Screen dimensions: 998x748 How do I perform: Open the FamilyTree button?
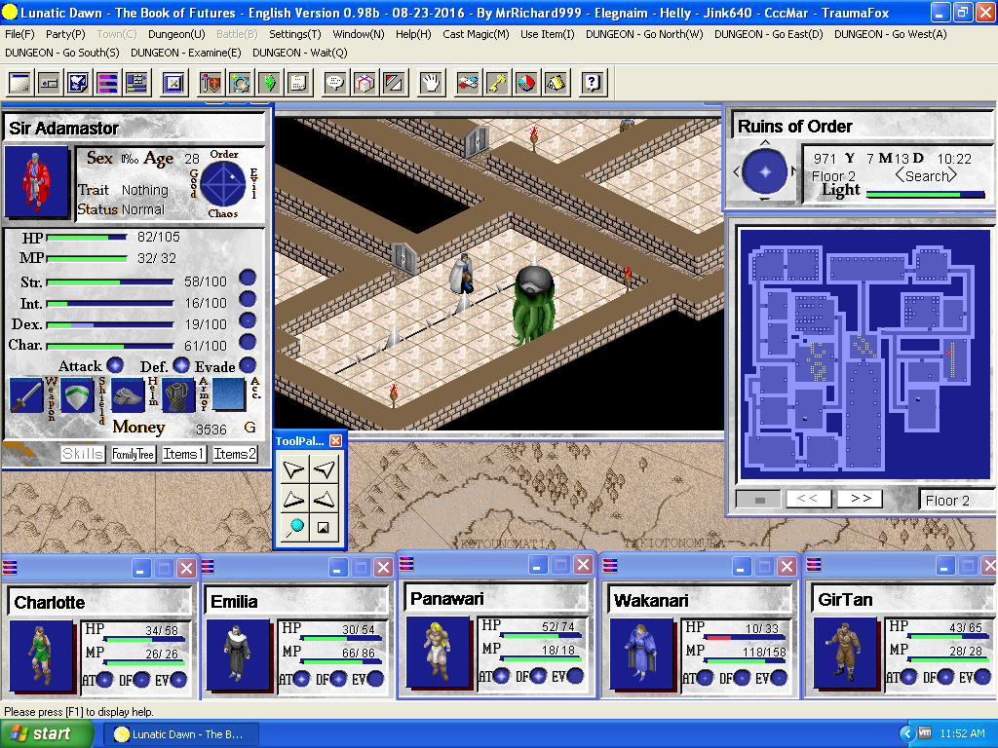(133, 454)
